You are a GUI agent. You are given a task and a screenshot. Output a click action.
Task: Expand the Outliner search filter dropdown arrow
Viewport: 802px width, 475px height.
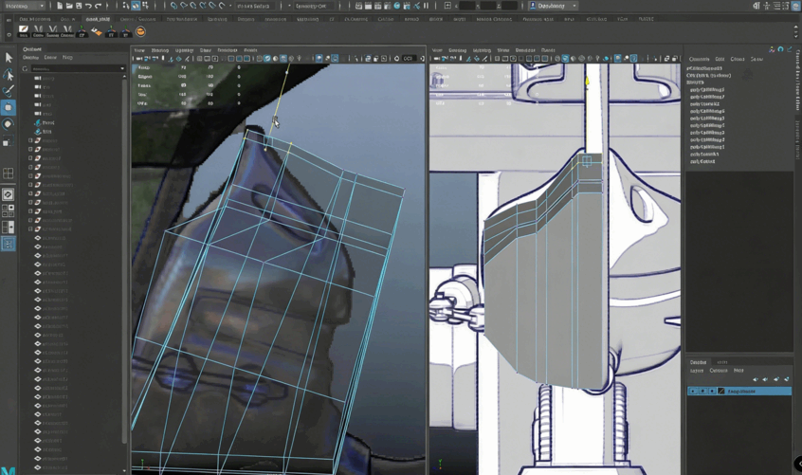click(121, 68)
